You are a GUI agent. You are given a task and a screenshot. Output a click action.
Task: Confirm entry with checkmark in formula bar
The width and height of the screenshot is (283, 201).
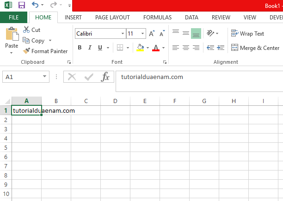point(89,77)
